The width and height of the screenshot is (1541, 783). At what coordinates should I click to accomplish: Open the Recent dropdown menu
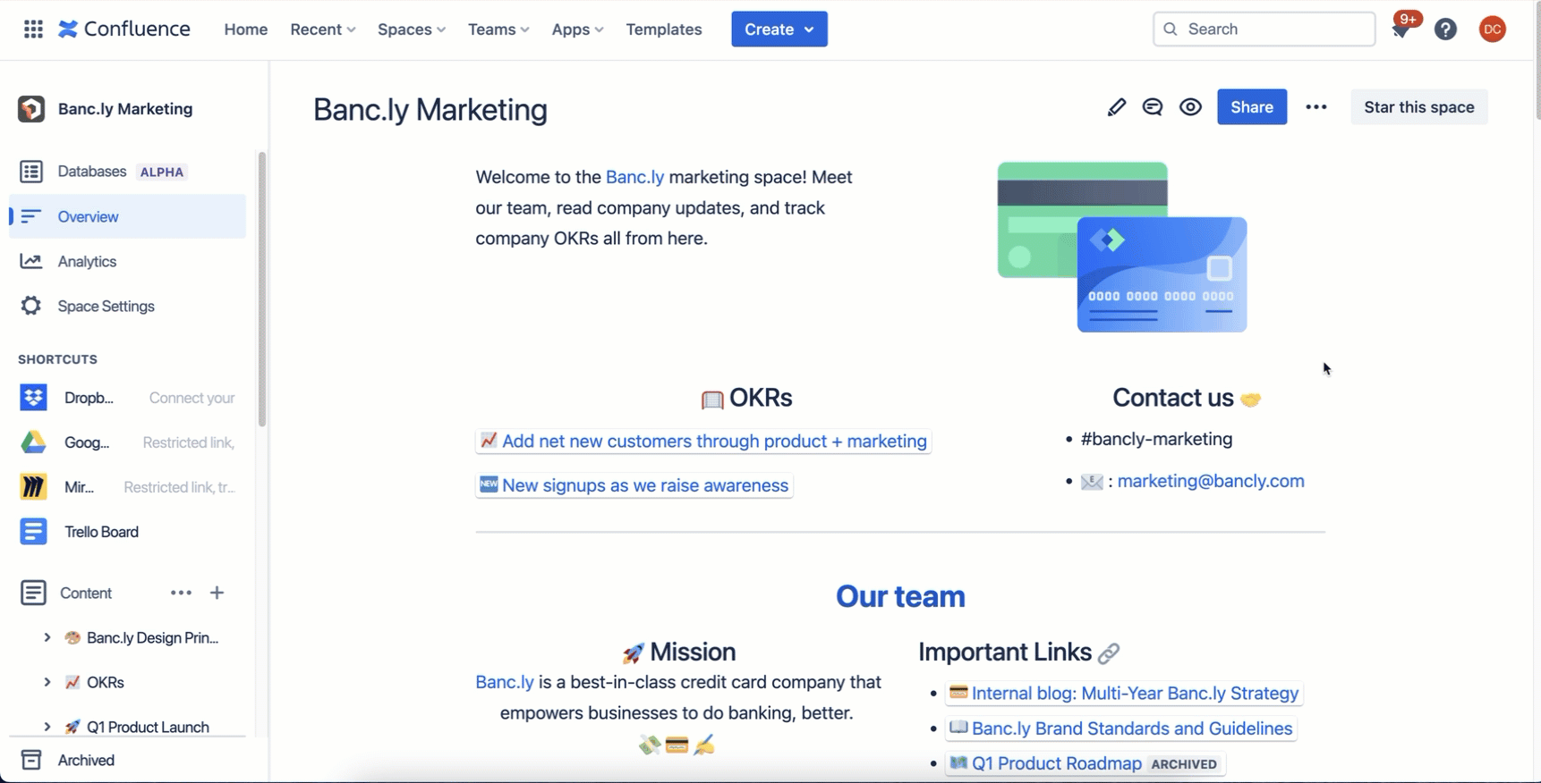323,29
